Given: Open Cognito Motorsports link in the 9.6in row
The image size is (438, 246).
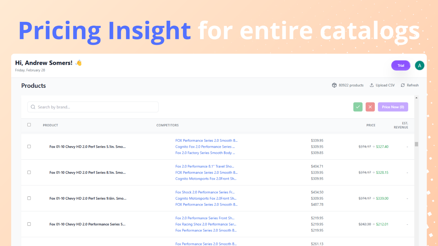Looking at the screenshot, I should click(206, 198).
